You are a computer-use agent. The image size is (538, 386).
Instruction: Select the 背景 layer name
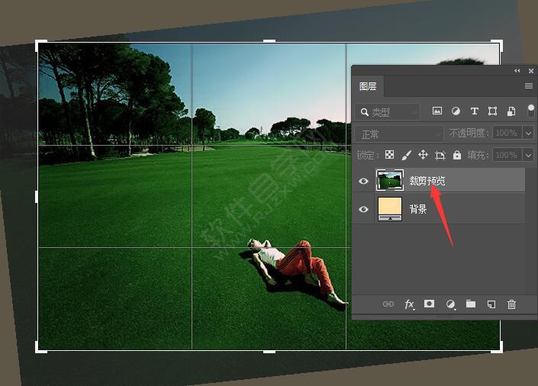click(418, 208)
